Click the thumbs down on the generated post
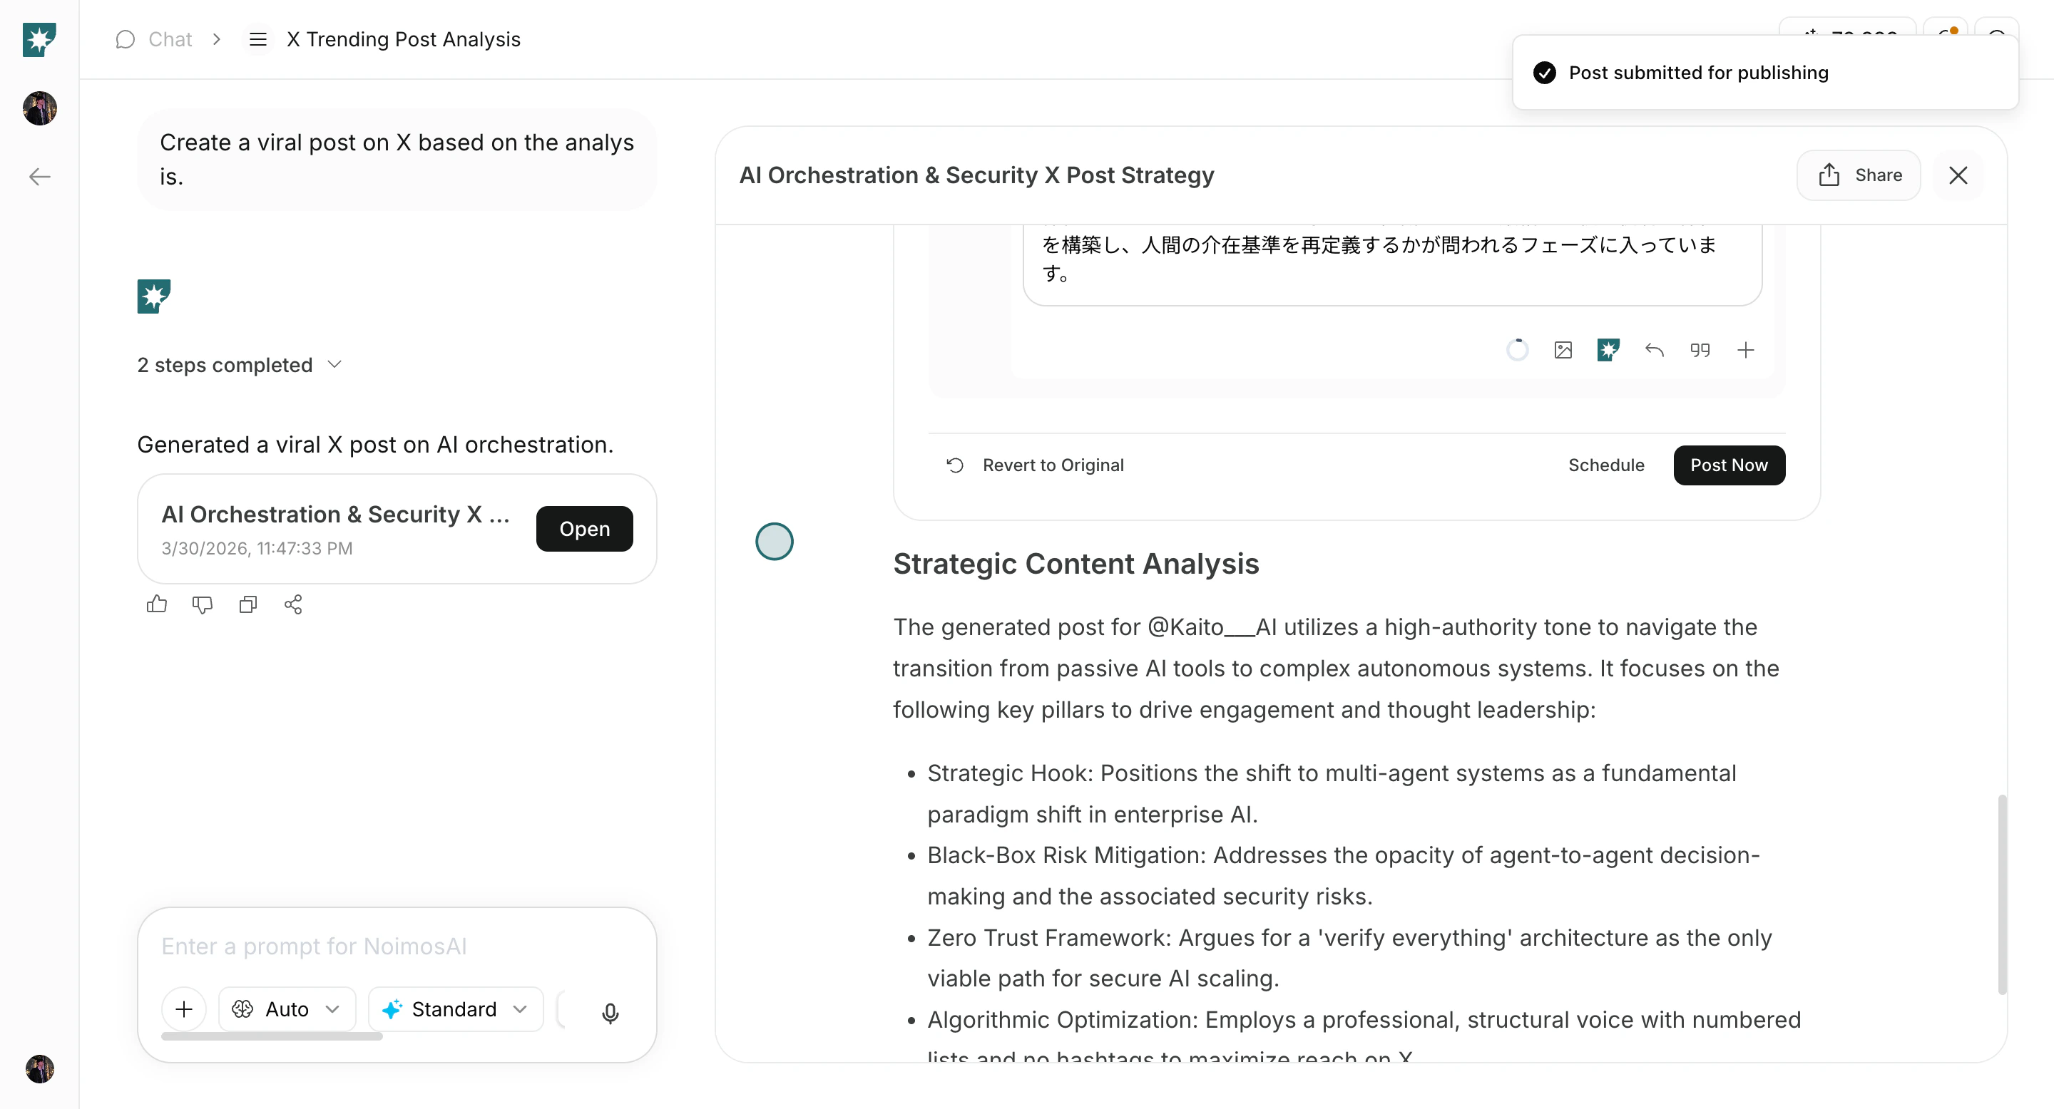Image resolution: width=2054 pixels, height=1109 pixels. pyautogui.click(x=202, y=604)
